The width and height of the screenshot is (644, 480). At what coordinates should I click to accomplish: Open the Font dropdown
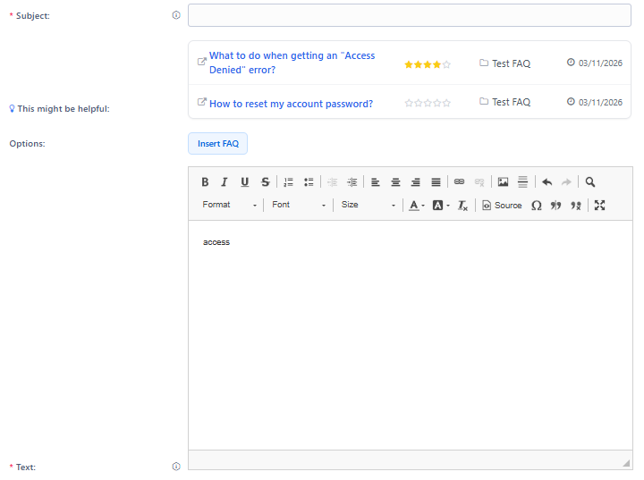(x=299, y=205)
